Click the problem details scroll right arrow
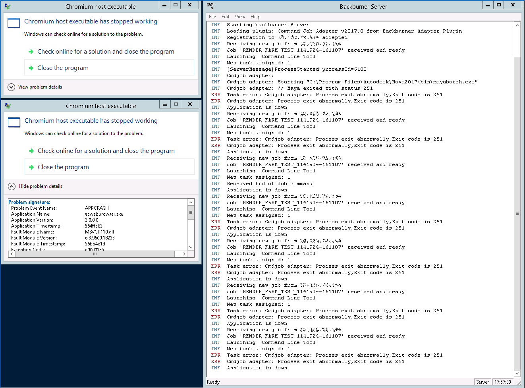525x388 pixels. [184, 254]
